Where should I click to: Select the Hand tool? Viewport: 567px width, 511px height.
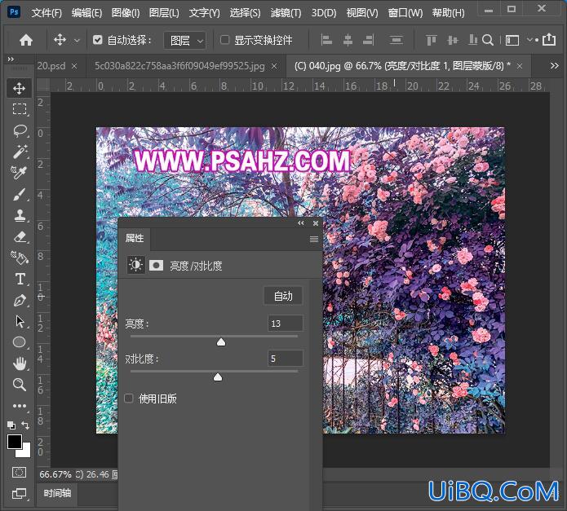tap(19, 363)
